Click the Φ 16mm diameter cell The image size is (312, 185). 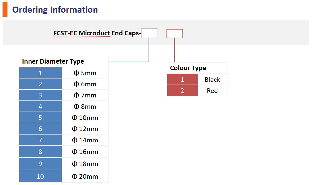[85, 152]
